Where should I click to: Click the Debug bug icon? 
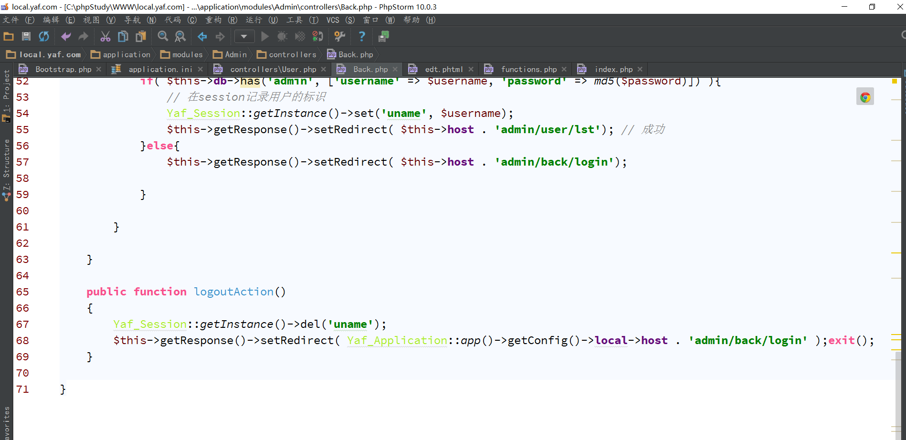point(282,36)
